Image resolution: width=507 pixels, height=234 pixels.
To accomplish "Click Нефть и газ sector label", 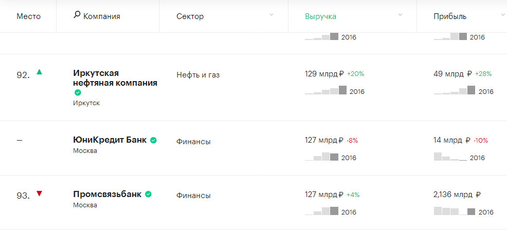I will click(x=198, y=75).
